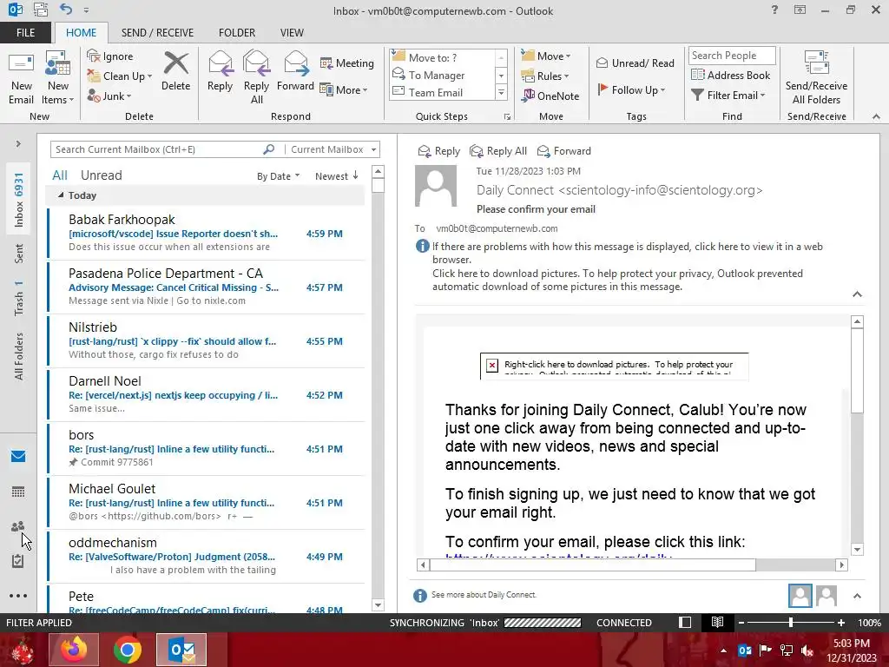
Task: Click the Send/Receive icon in quick access toolbar
Action: [40, 10]
